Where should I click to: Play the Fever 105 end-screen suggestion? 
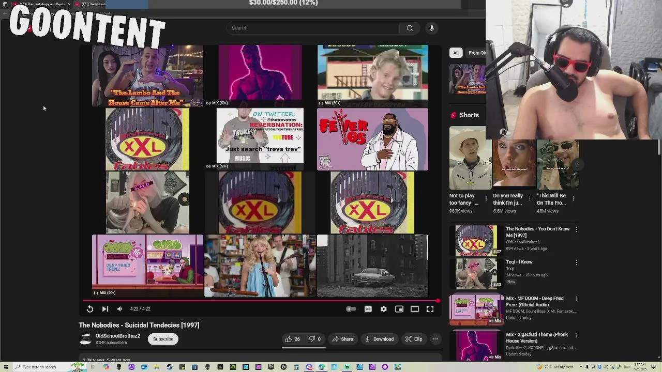coord(372,139)
